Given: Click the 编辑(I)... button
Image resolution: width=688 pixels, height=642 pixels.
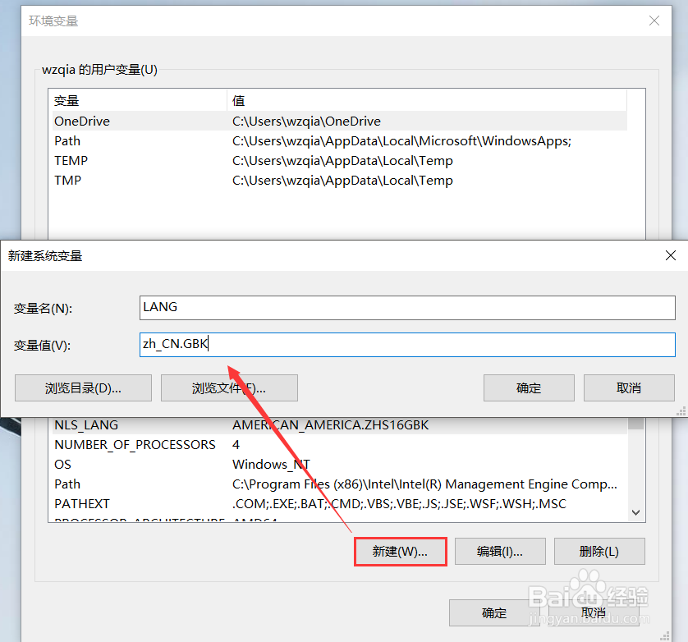Looking at the screenshot, I should coord(500,551).
